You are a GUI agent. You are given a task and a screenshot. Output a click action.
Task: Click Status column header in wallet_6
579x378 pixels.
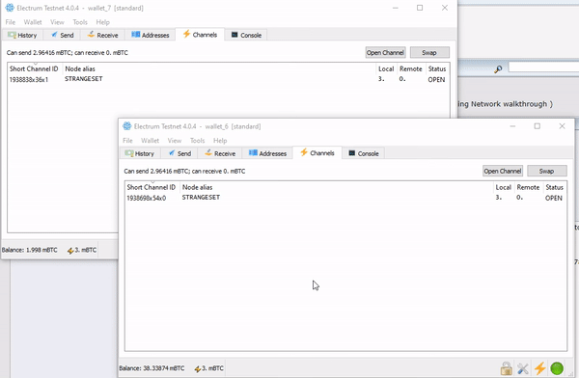(x=554, y=187)
